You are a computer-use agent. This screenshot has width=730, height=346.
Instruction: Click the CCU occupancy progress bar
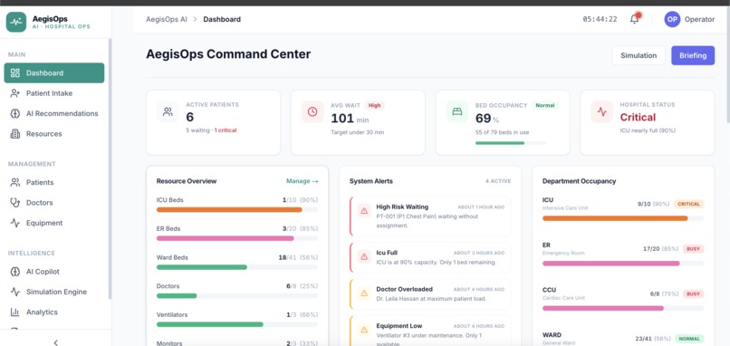(x=623, y=308)
